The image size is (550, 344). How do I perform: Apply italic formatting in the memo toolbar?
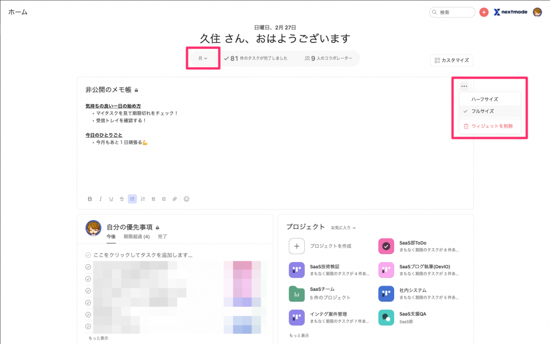(x=100, y=199)
